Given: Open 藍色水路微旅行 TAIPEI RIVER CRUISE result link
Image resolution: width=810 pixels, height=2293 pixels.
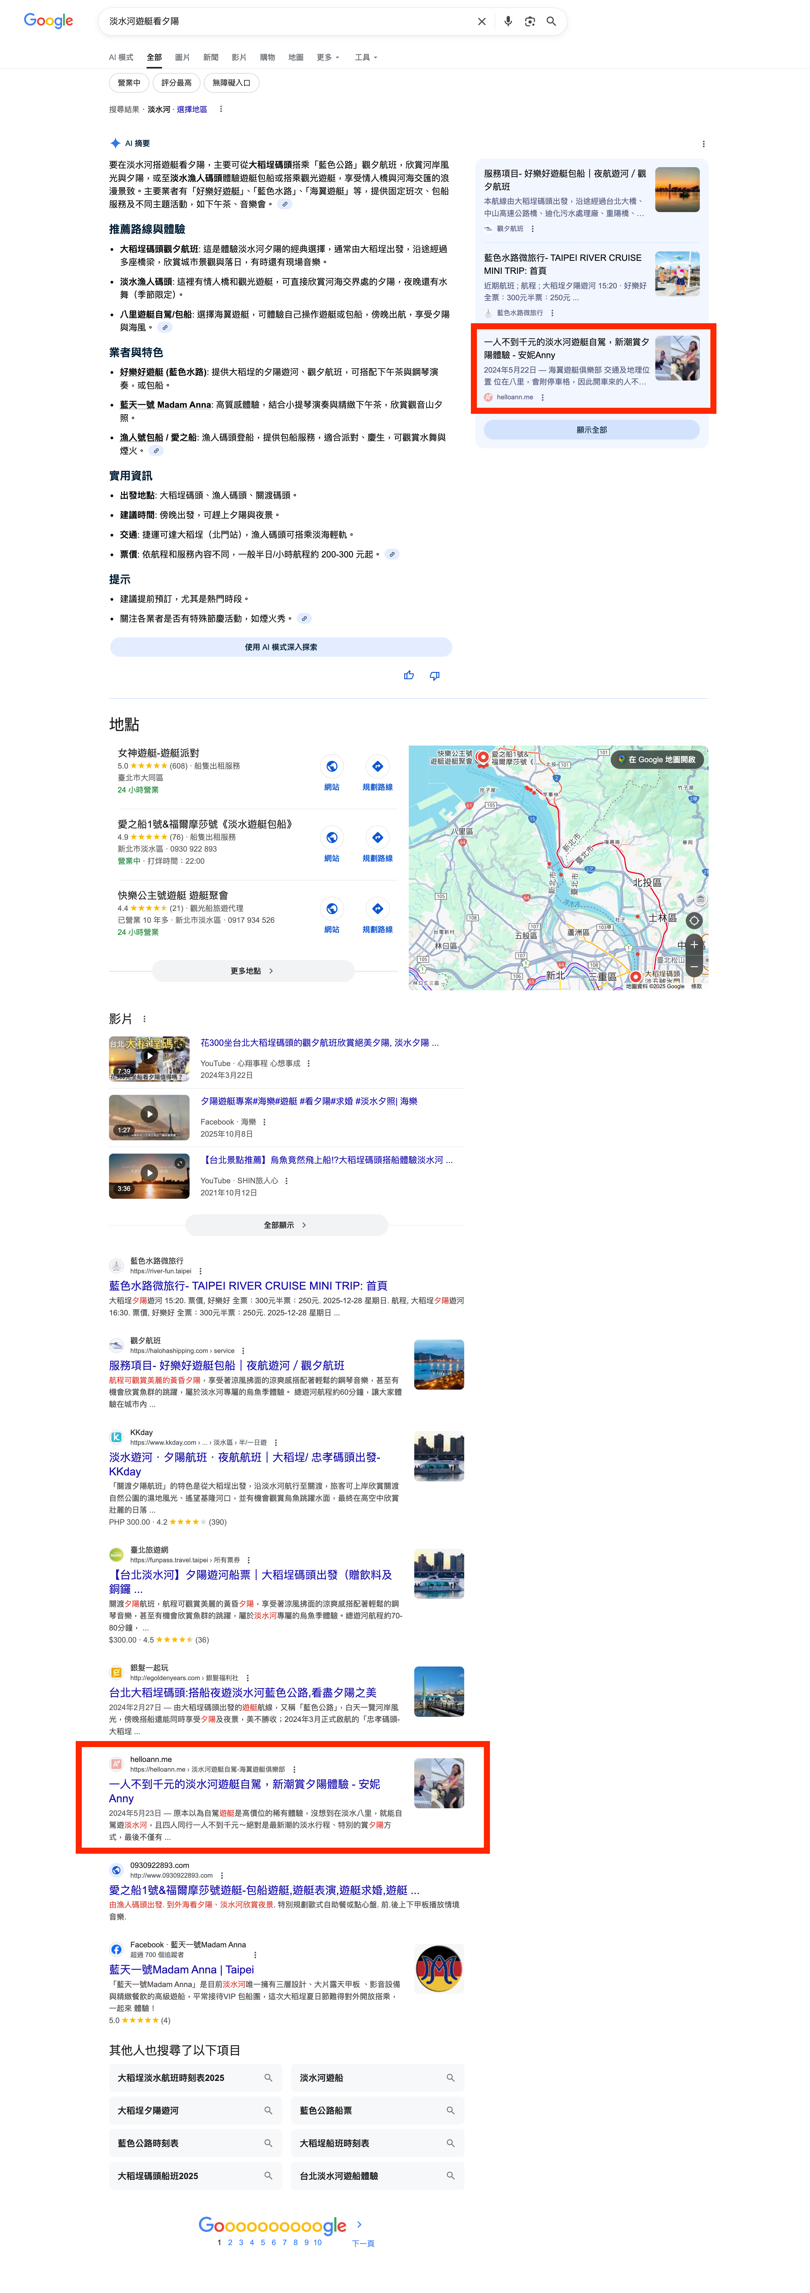Looking at the screenshot, I should click(x=247, y=1285).
